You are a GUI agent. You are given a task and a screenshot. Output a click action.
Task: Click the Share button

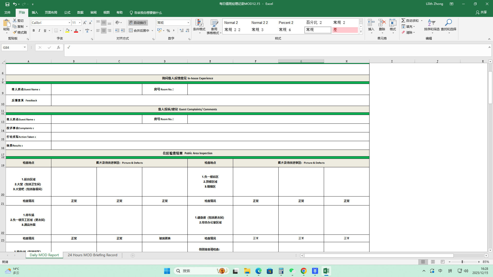(x=481, y=12)
